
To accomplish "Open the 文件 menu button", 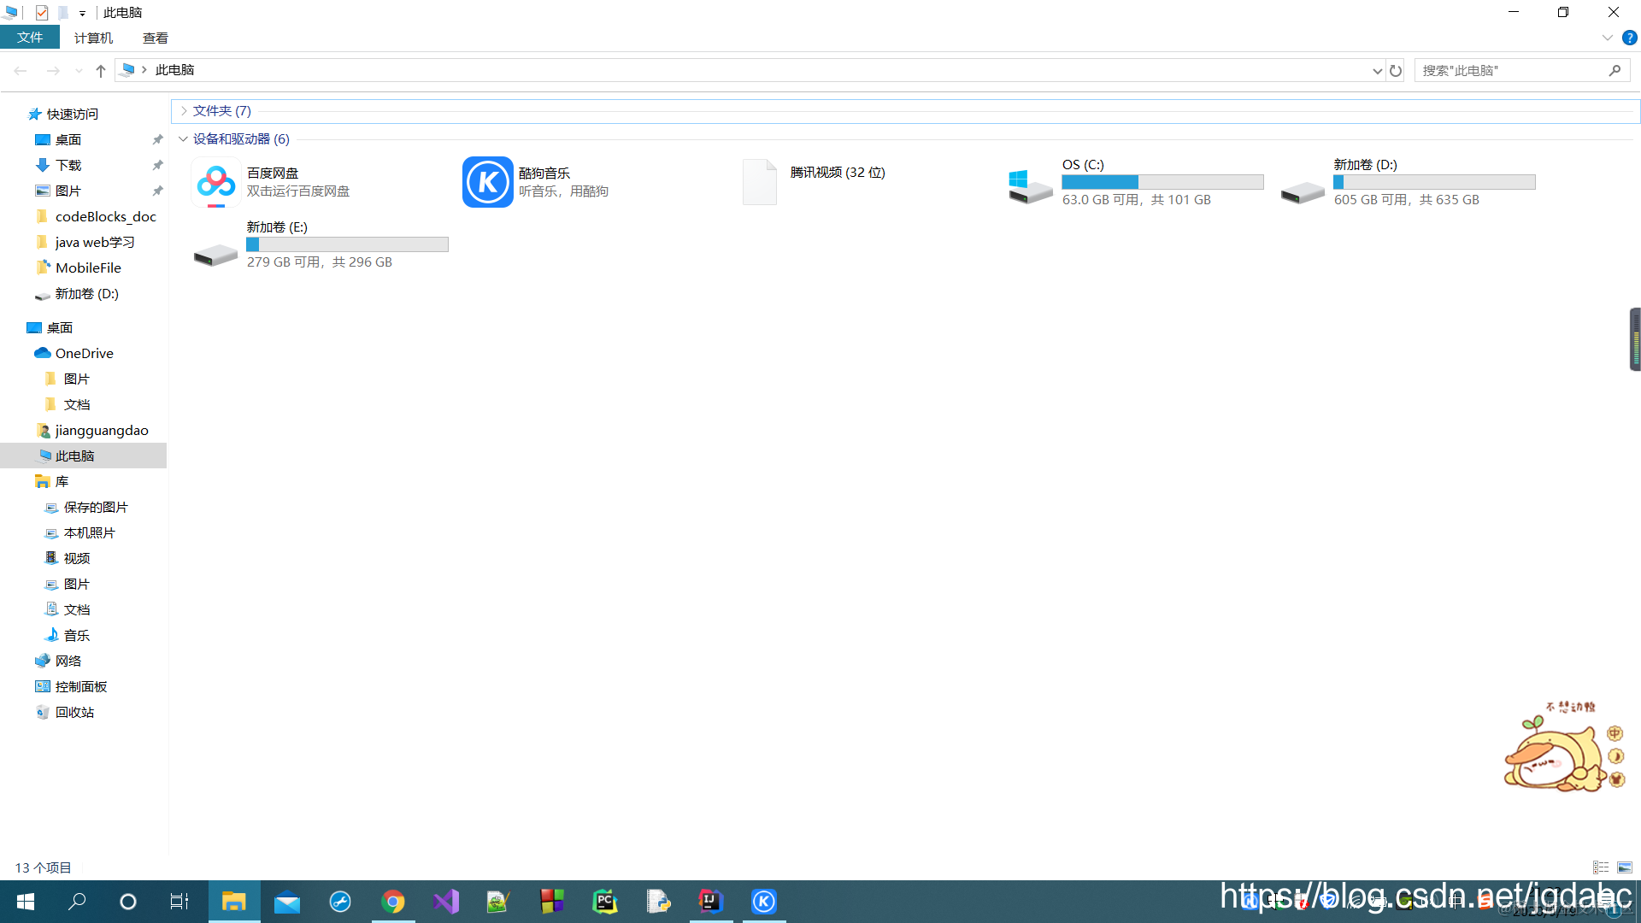I will pyautogui.click(x=30, y=38).
